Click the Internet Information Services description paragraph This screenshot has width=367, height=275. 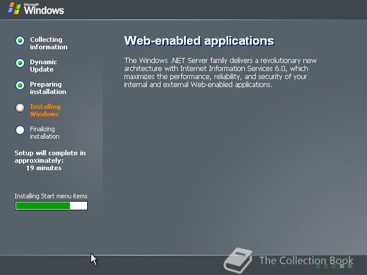click(220, 73)
